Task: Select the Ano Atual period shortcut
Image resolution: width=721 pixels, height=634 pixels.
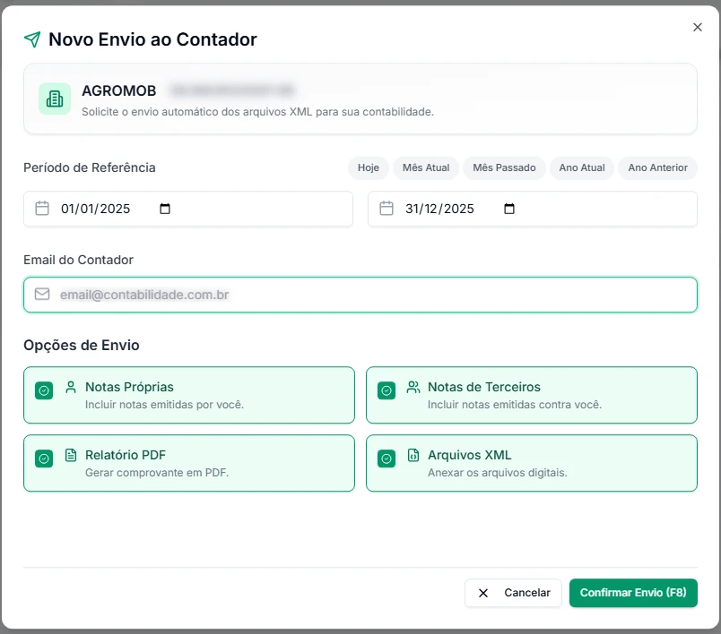Action: click(x=582, y=167)
